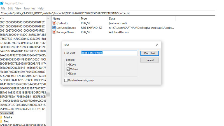Screen dimensions: 224x126
Task: Select key containing 95640DD2BE5ED38A3338A726C3CC
Action: click(23, 88)
